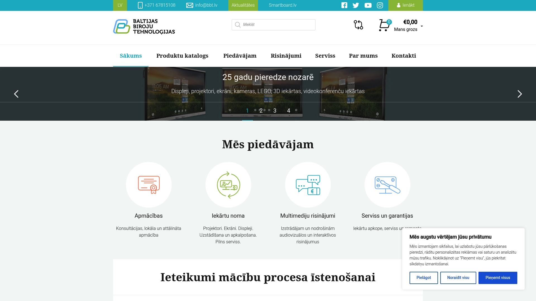Open the Produktu katalogs menu
This screenshot has width=536, height=301.
182,56
